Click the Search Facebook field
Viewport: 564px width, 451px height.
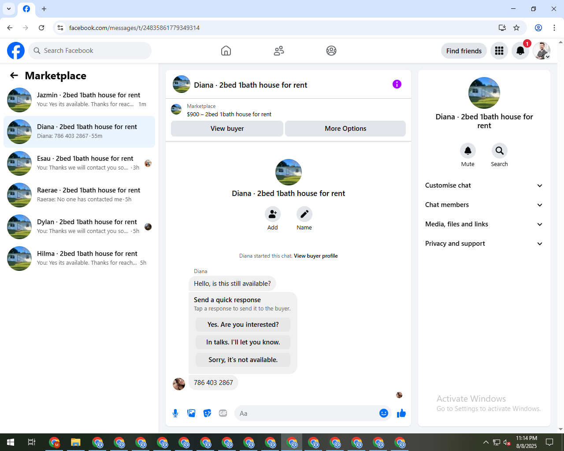tap(90, 51)
